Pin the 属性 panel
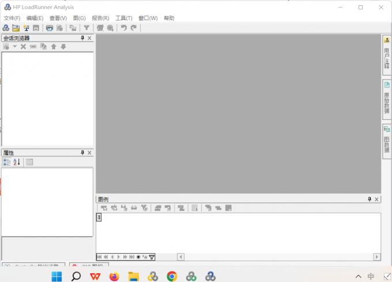 [x=82, y=152]
